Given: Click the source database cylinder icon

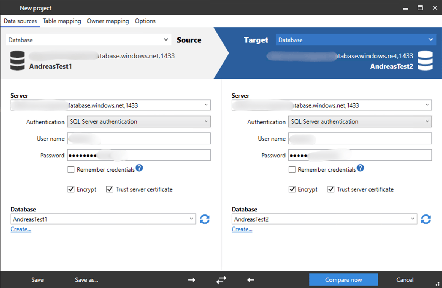Looking at the screenshot, I should 17,61.
